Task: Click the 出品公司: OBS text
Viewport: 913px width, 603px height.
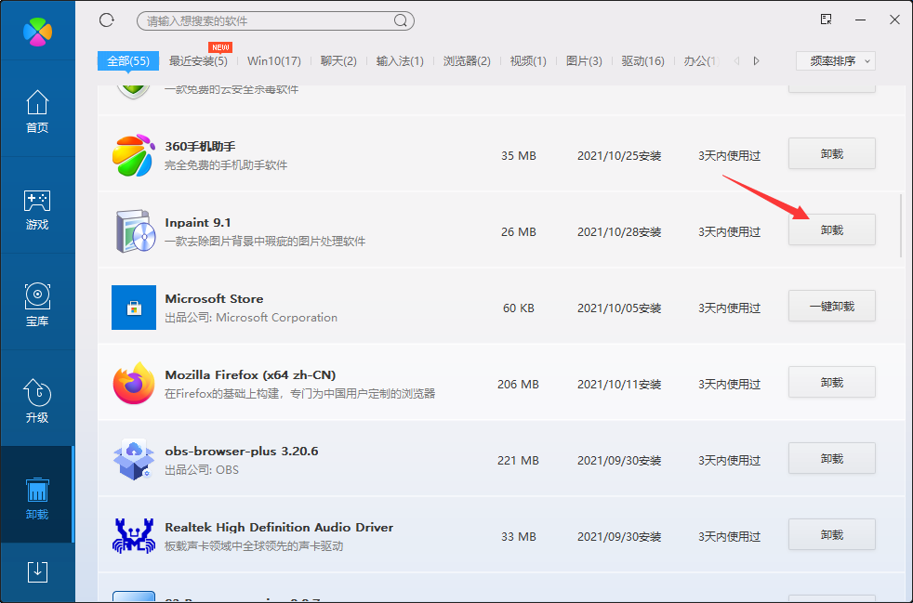Action: coord(202,470)
